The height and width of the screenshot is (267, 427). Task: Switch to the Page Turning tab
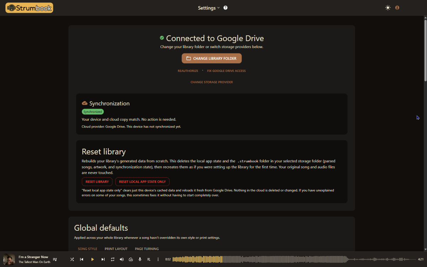[x=147, y=249]
